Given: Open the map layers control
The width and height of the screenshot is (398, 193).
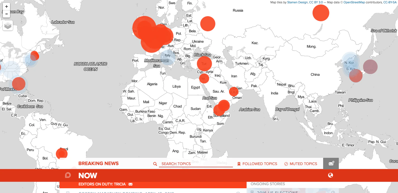Looking at the screenshot, I should click(x=8, y=26).
